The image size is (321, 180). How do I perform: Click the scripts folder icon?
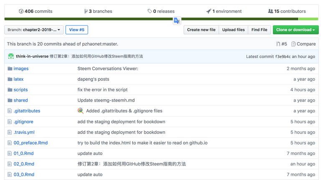pyautogui.click(x=10, y=90)
